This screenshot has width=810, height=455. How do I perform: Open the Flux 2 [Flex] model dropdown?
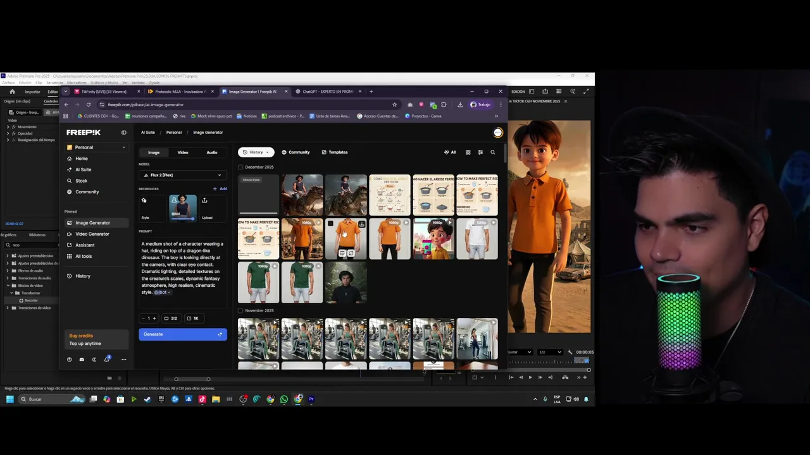[183, 175]
